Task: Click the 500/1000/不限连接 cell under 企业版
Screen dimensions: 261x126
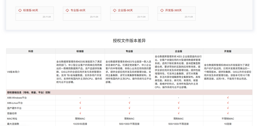Action: [x=178, y=124]
